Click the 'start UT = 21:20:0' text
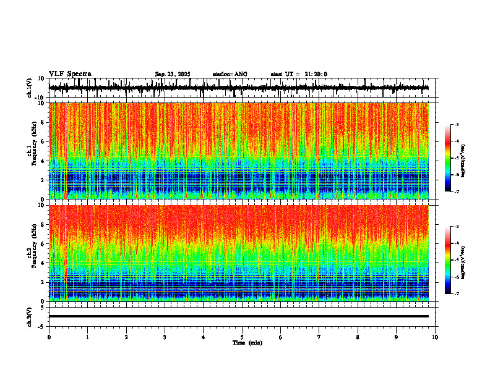Image resolution: width=490 pixels, height=378 pixels. tap(299, 74)
